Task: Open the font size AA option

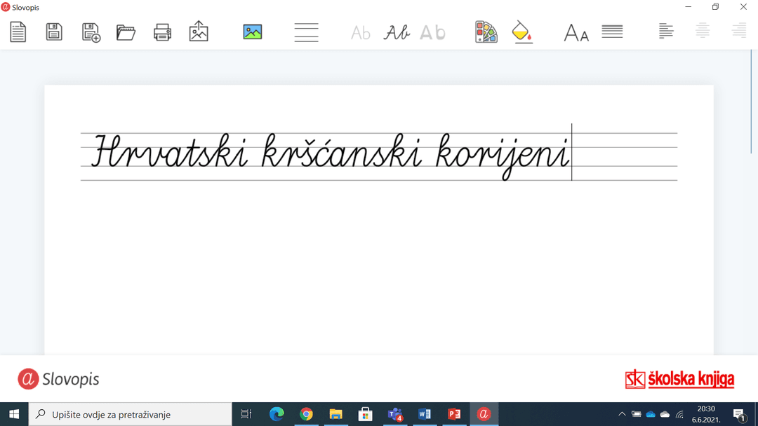Action: 576,32
